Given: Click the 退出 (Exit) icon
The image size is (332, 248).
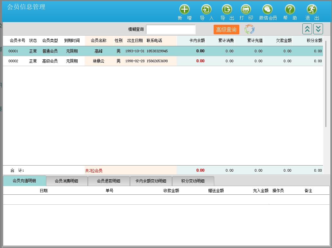Looking at the screenshot, I should [x=312, y=9].
